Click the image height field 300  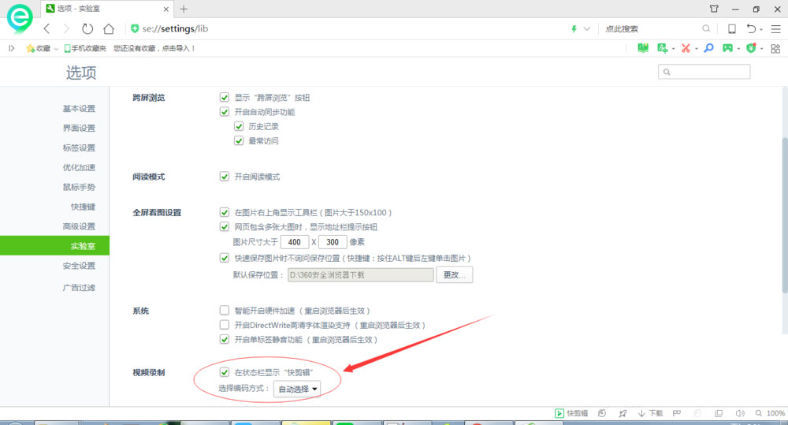pyautogui.click(x=333, y=242)
